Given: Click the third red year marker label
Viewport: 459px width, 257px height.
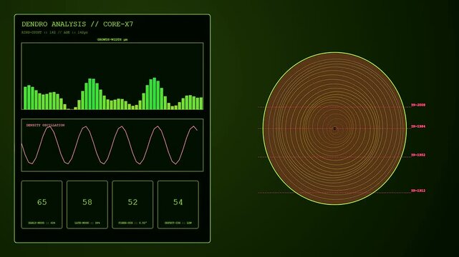Looking at the screenshot, I should click(x=418, y=155).
